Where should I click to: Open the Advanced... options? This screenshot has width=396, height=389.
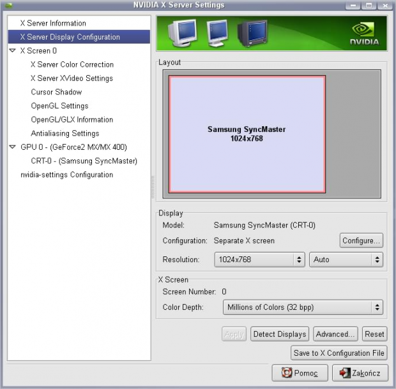(x=335, y=334)
